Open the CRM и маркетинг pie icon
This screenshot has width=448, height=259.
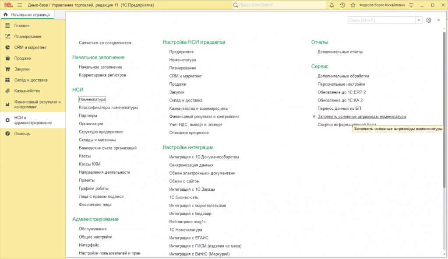point(7,47)
